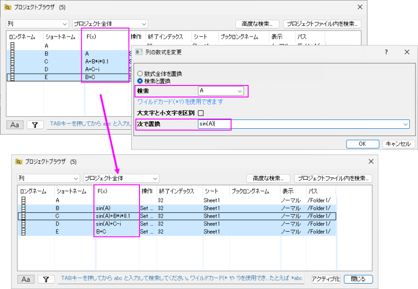
Task: Close the upper Project Browser window
Action: pyautogui.click(x=360, y=7)
